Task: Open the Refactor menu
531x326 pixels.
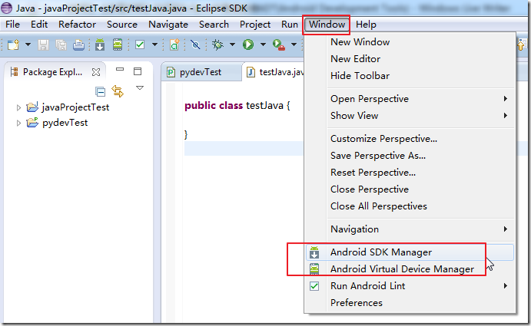Action: coord(77,25)
